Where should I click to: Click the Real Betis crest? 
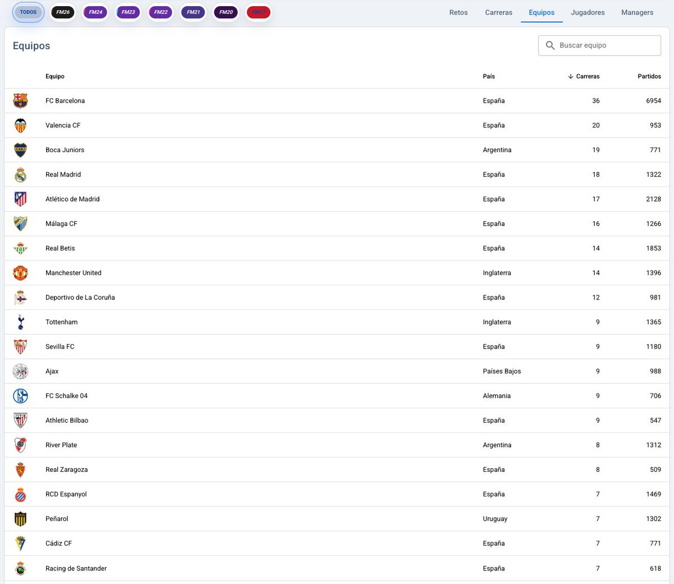pos(20,248)
